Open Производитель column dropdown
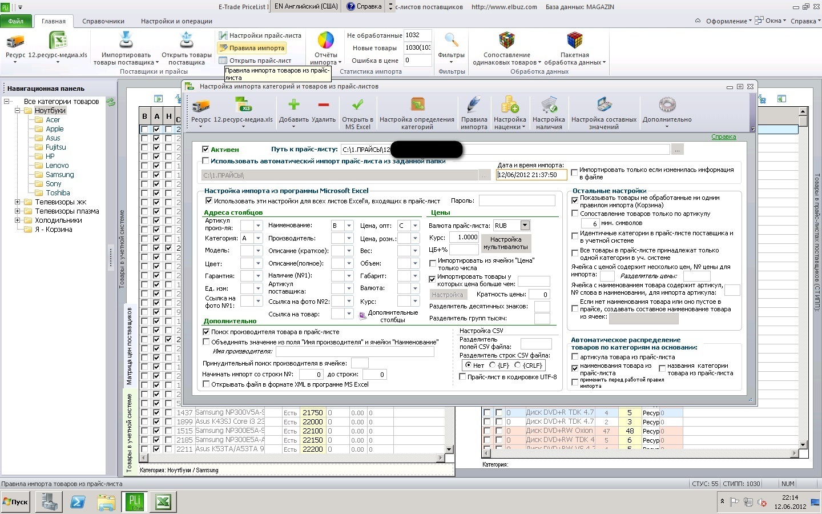 [x=349, y=238]
